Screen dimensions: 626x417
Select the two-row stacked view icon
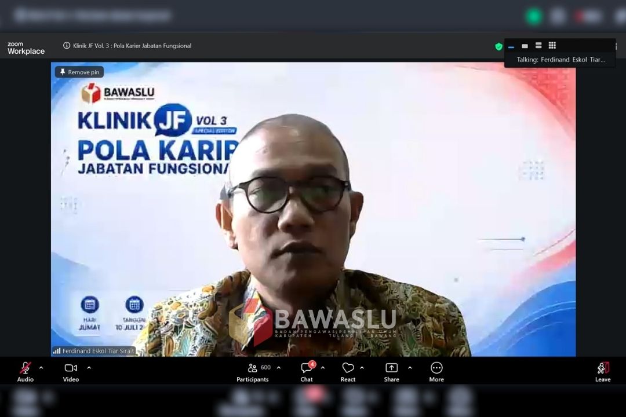click(x=538, y=46)
